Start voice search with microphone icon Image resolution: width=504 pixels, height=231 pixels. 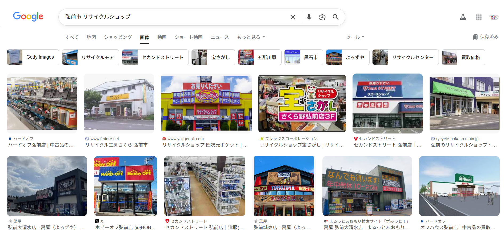point(309,17)
